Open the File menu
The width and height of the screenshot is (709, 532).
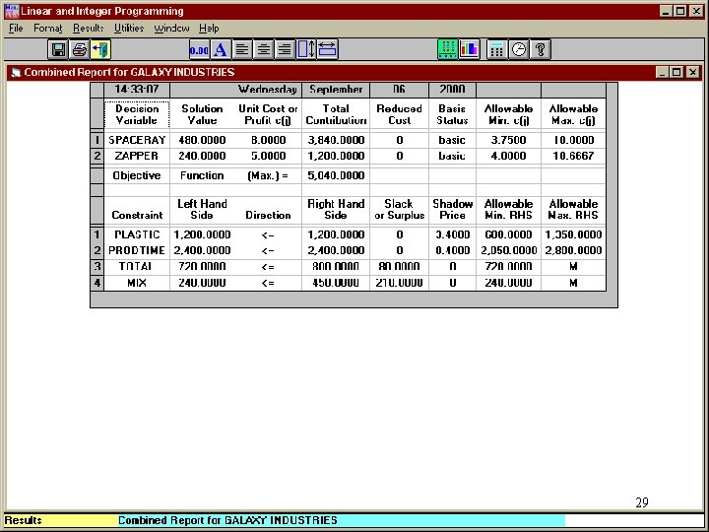[x=16, y=28]
